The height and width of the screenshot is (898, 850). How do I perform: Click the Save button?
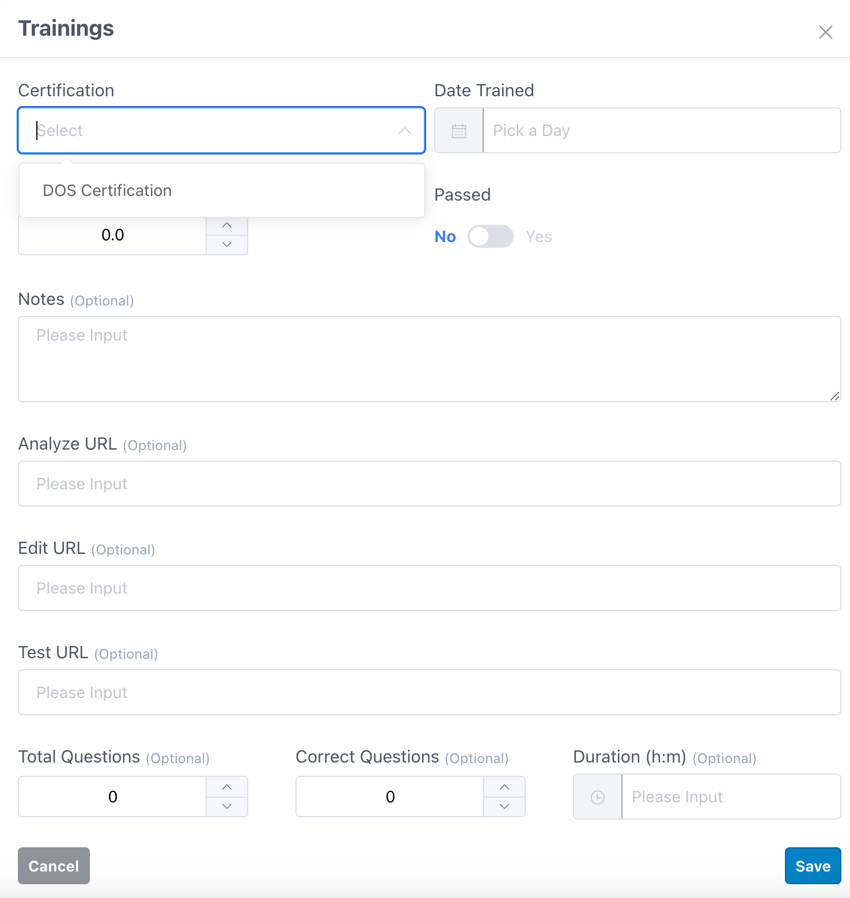pos(813,866)
